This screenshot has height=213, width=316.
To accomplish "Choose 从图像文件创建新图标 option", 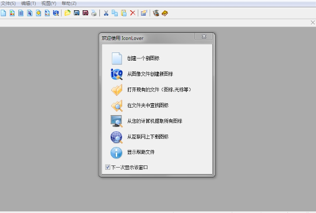I will tap(150, 74).
